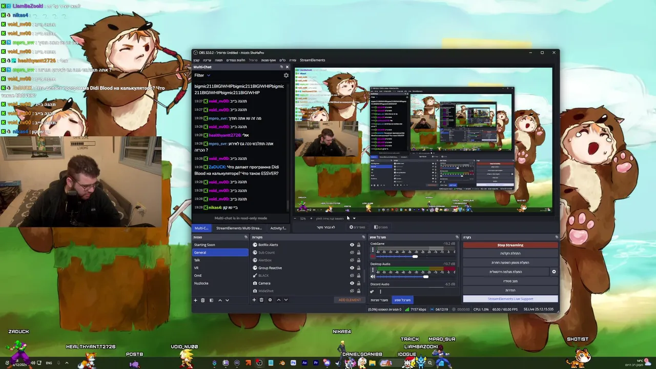Click the source filters button
Image resolution: width=656 pixels, height=369 pixels.
click(x=380, y=227)
